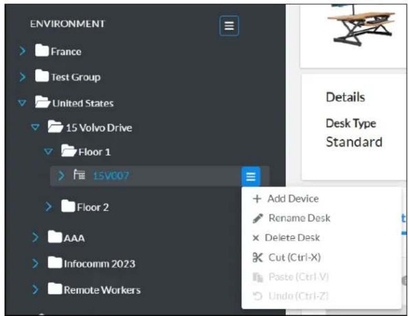
Task: Click the Test Group folder icon
Action: click(x=42, y=76)
